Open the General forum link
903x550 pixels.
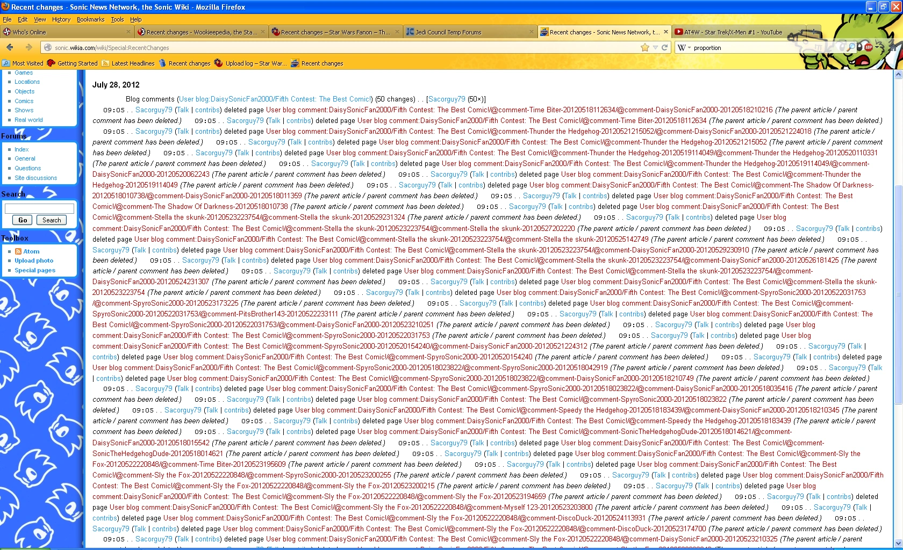(x=25, y=158)
